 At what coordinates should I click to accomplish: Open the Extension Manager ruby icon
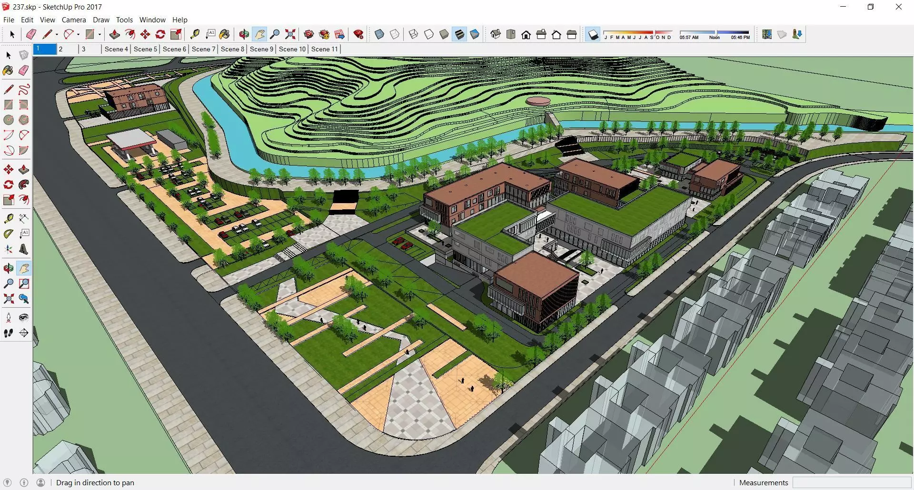(358, 34)
